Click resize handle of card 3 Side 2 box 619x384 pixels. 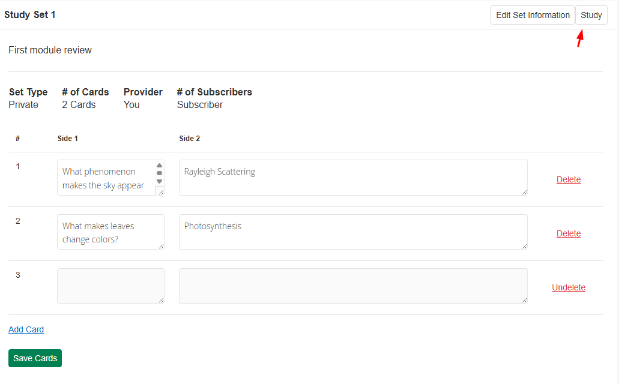pos(524,300)
